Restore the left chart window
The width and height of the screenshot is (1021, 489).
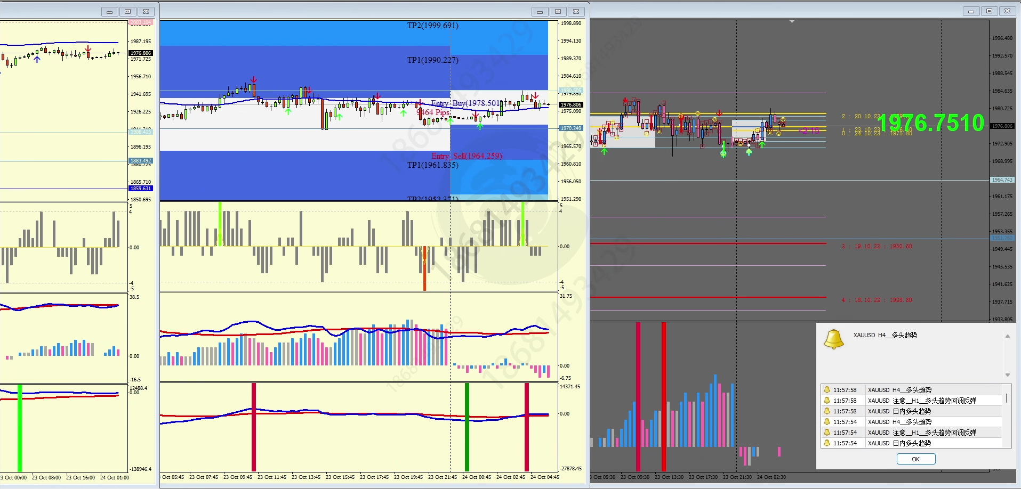(127, 11)
